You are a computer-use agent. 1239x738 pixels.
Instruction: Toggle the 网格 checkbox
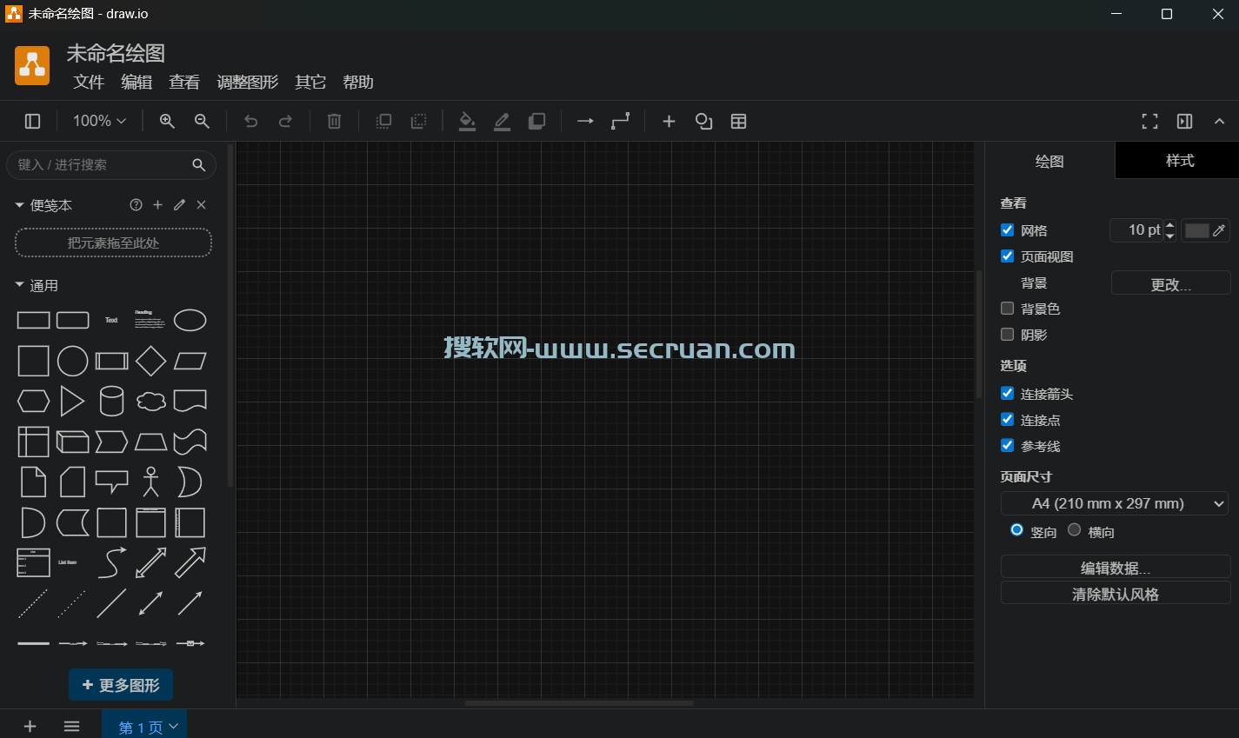click(x=1007, y=230)
